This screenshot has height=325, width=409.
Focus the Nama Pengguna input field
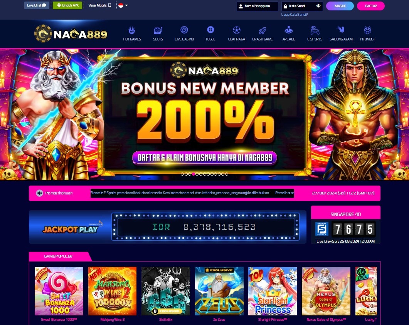point(257,6)
